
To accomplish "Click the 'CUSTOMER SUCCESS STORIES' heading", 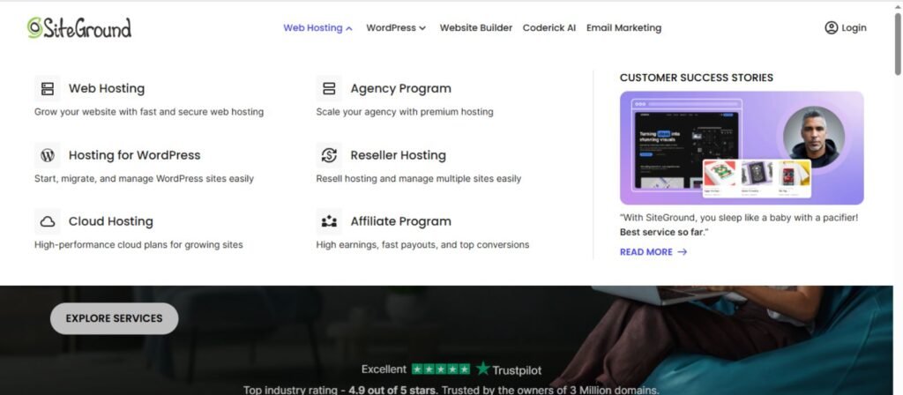I will [697, 78].
